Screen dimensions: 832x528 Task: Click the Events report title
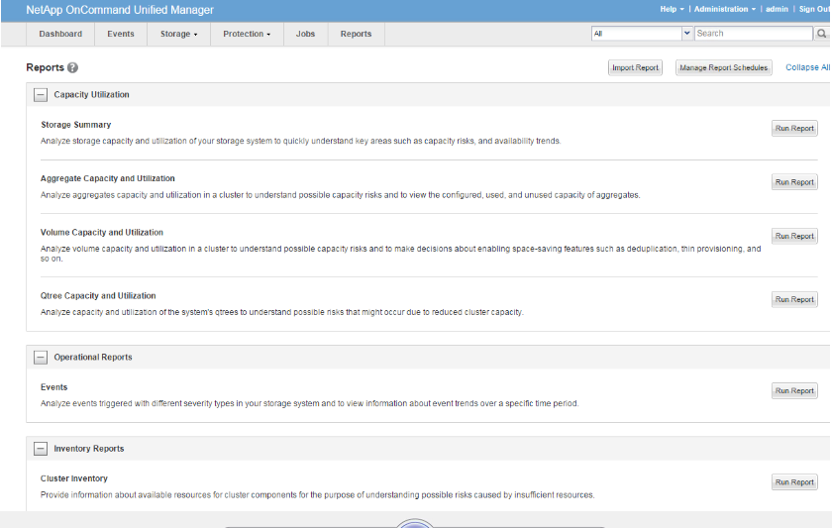(x=54, y=387)
